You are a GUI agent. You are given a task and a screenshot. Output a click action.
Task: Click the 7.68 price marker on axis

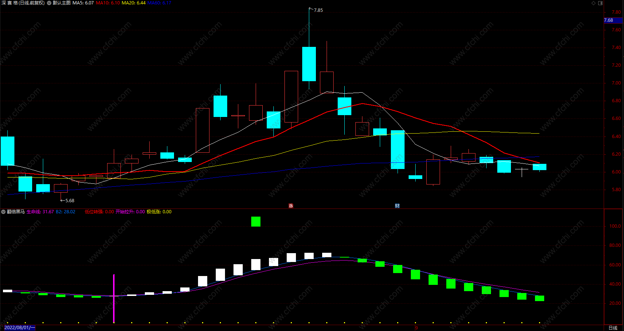pyautogui.click(x=613, y=20)
